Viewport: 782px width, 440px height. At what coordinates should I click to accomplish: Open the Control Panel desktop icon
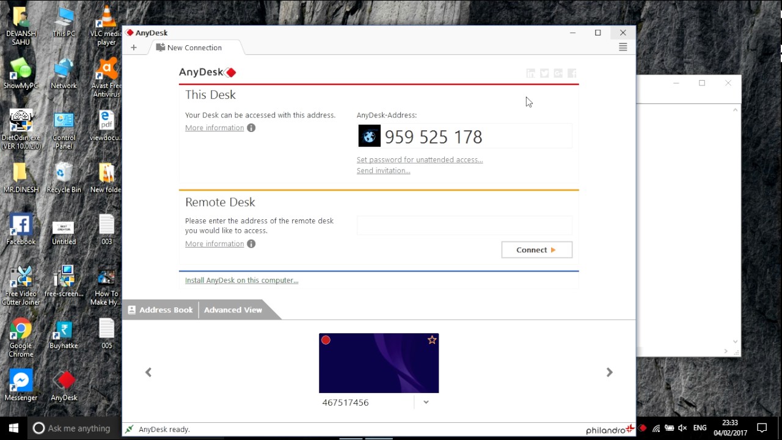[64, 130]
